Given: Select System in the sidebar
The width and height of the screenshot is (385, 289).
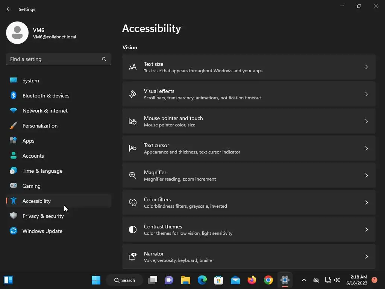Looking at the screenshot, I should (58, 81).
